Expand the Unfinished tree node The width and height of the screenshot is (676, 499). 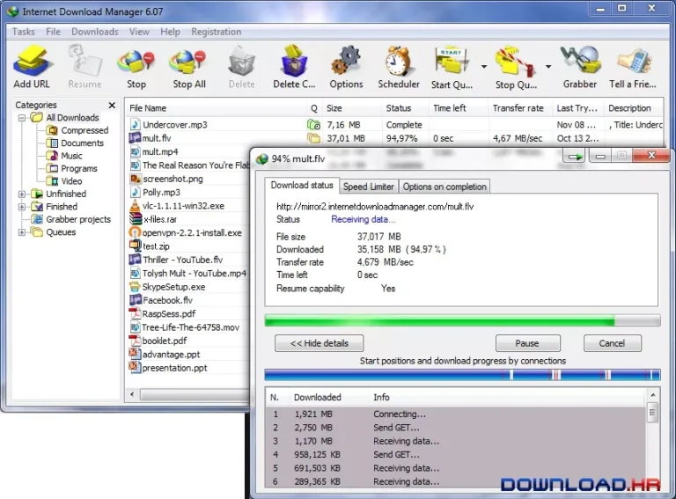tap(21, 194)
